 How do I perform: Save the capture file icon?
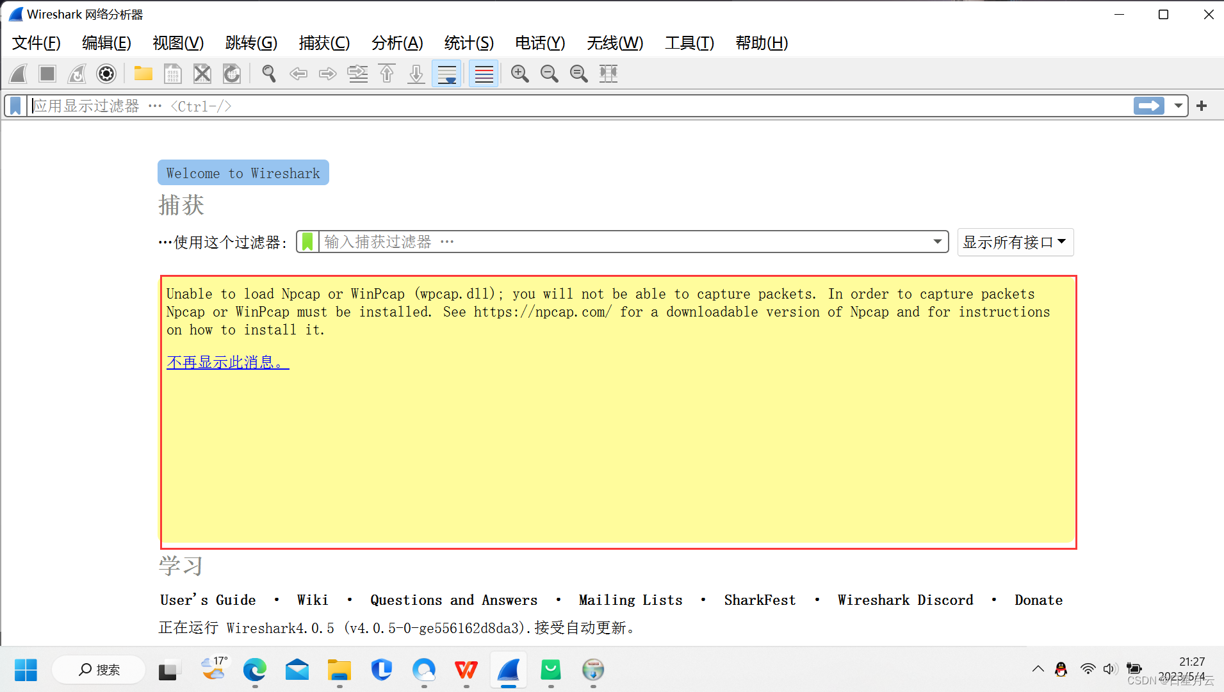(x=173, y=74)
